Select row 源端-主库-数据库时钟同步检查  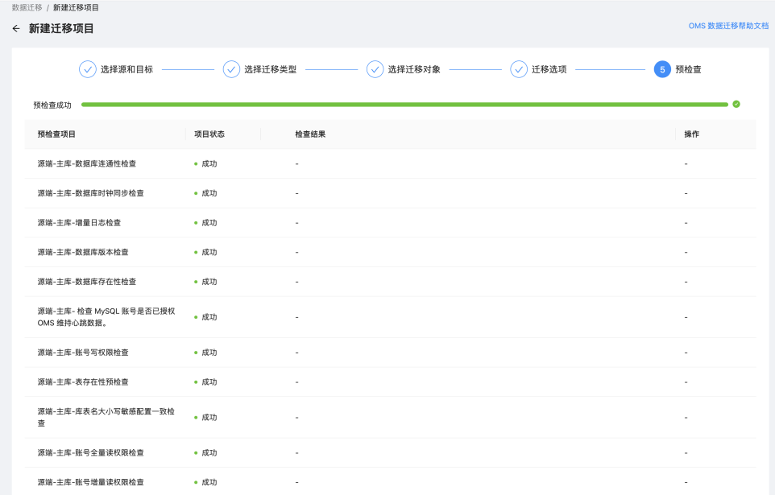[391, 193]
